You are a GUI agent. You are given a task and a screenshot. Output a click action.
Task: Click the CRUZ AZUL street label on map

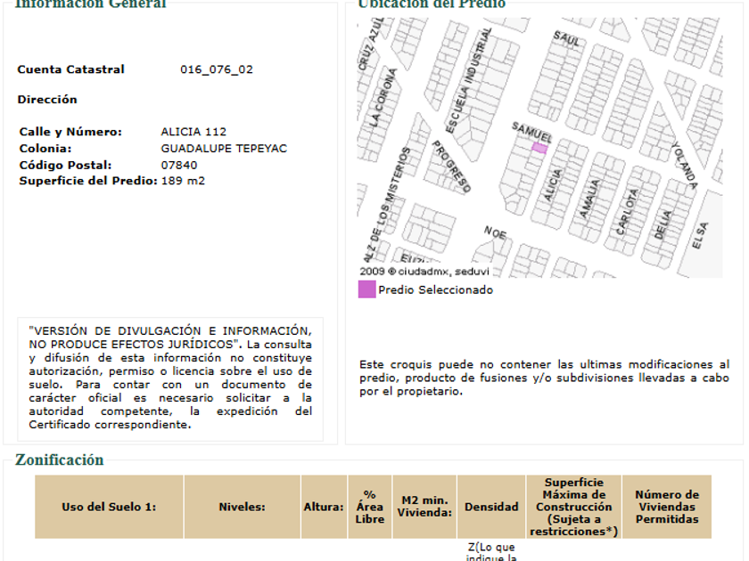click(371, 45)
